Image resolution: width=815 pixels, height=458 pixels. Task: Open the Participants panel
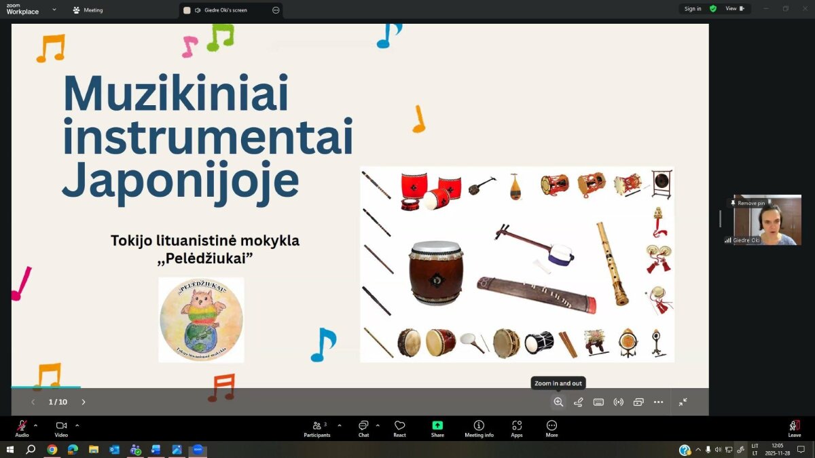[316, 428]
